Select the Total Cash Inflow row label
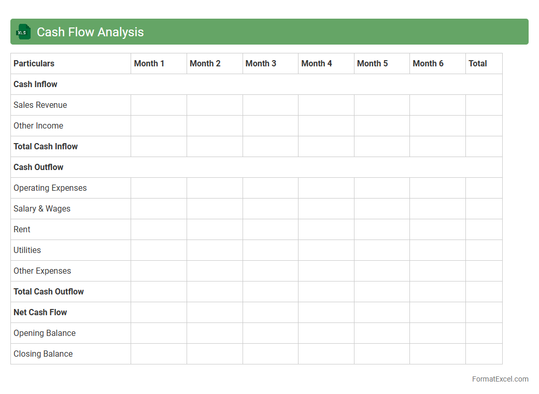 tap(46, 146)
